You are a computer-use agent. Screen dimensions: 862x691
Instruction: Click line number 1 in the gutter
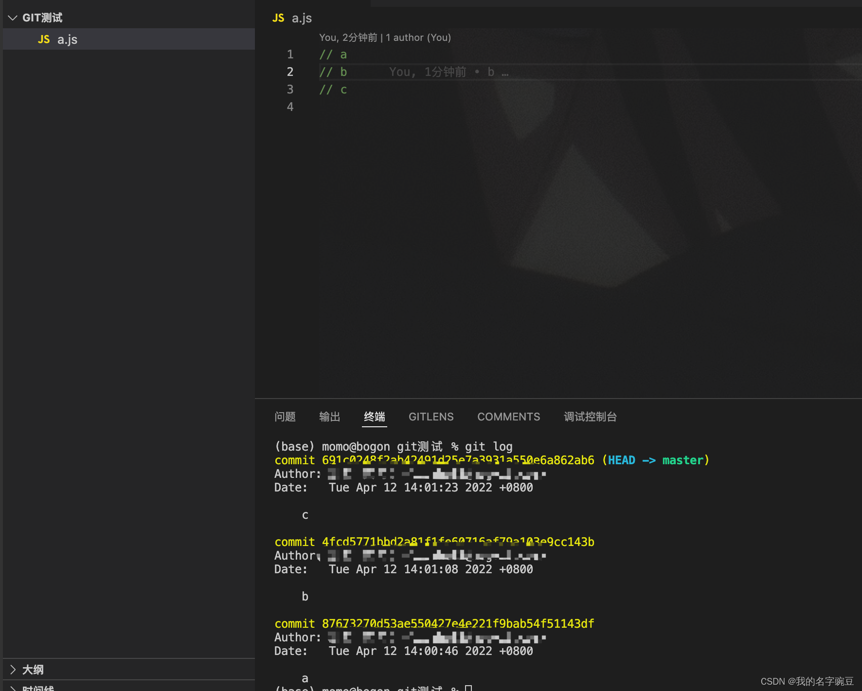pyautogui.click(x=290, y=55)
